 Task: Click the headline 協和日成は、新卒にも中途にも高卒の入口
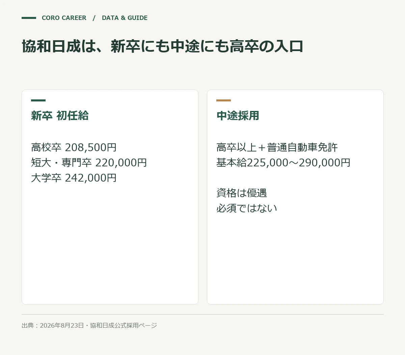[162, 46]
